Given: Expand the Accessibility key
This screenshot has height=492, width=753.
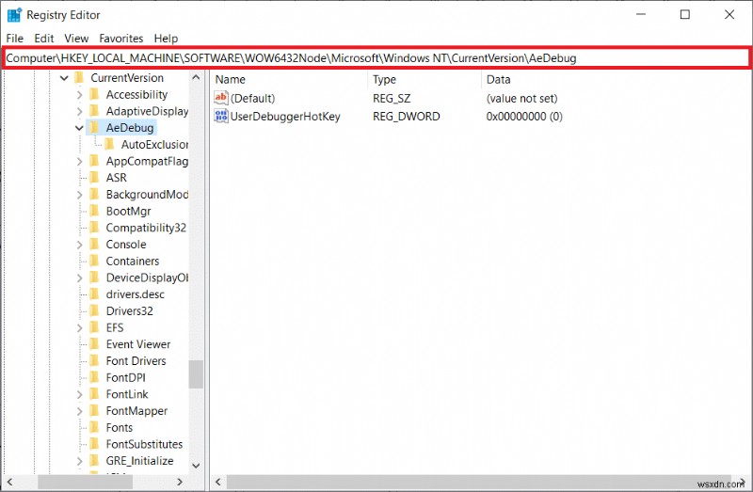Looking at the screenshot, I should tap(79, 95).
